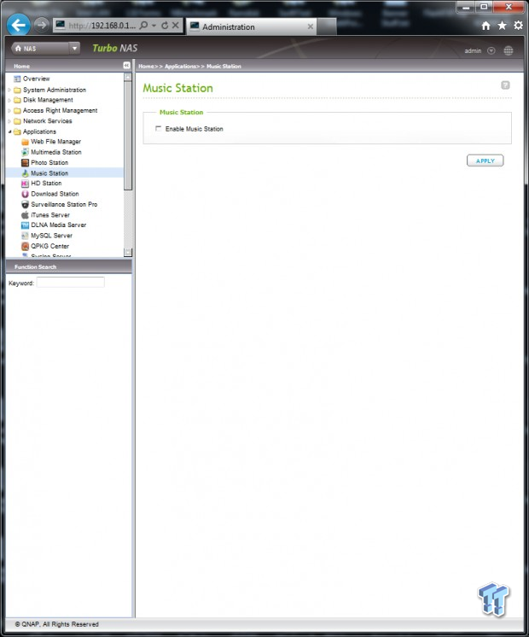Screen dimensions: 529x637
Task: Open System Administration tree label
Action: [x=55, y=90]
